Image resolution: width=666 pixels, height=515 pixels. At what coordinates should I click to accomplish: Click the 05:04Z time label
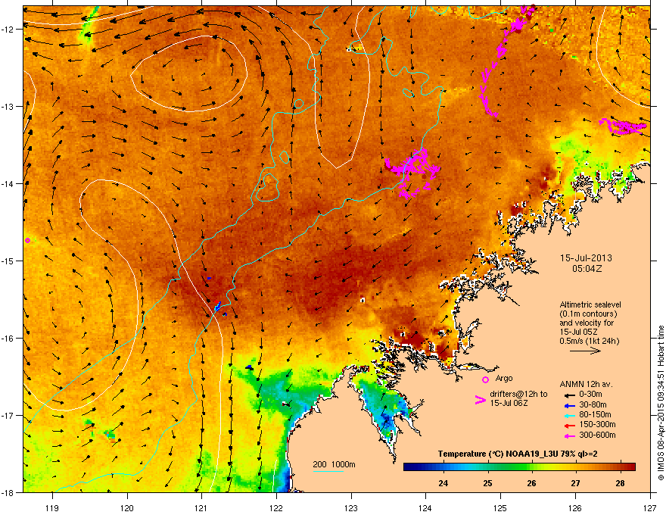pos(587,269)
